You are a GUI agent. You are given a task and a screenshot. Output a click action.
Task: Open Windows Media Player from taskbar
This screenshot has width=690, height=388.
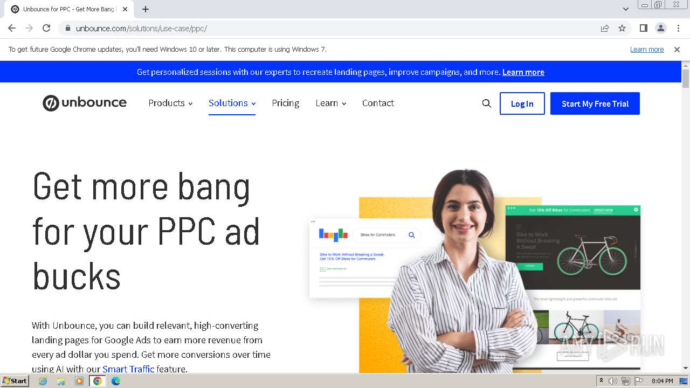pyautogui.click(x=79, y=381)
